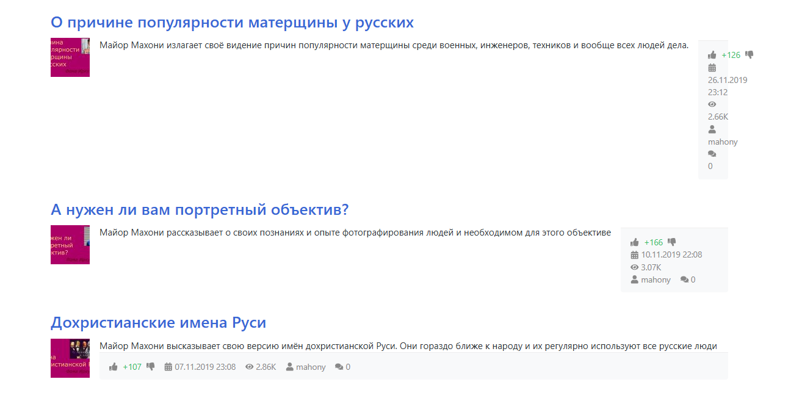Viewport: 791px width, 404px height.
Task: Click user icon in the +166 post
Action: click(635, 280)
